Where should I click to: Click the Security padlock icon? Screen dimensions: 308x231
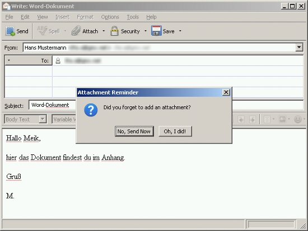114,31
